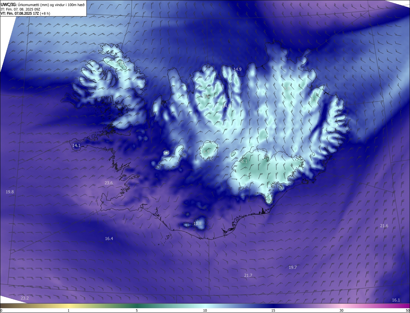Viewport: 410px width, 313px height.
Task: Click the 23.6 value over Faxaflói bay
Action: [109, 183]
